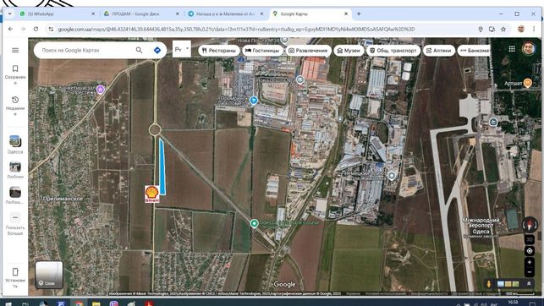Toggle the 3D view button
This screenshot has height=306, width=544.
530,239
